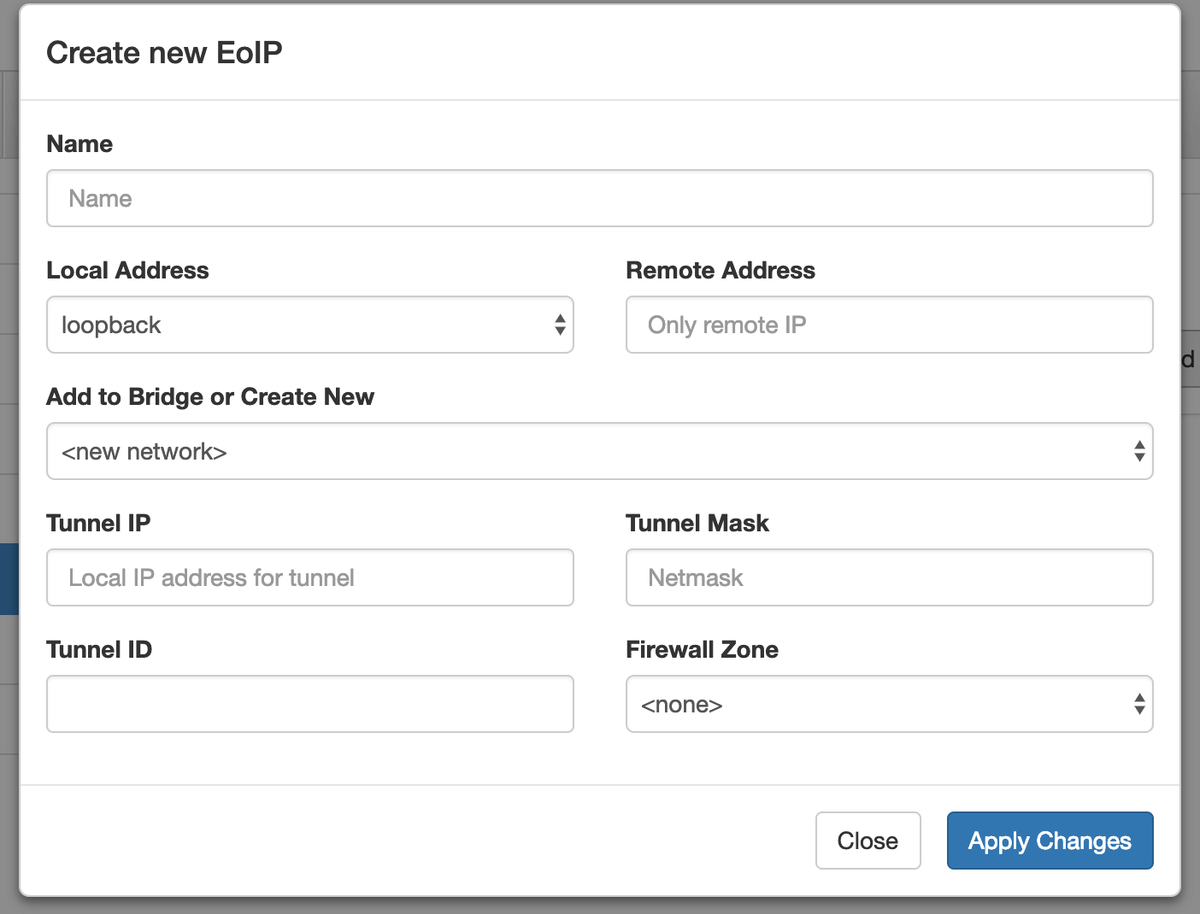Click the Tunnel IP label
The image size is (1200, 914).
pos(98,523)
